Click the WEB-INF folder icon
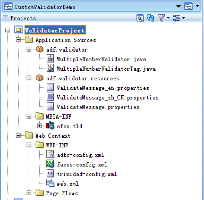204x200 pixels. pyautogui.click(x=39, y=145)
